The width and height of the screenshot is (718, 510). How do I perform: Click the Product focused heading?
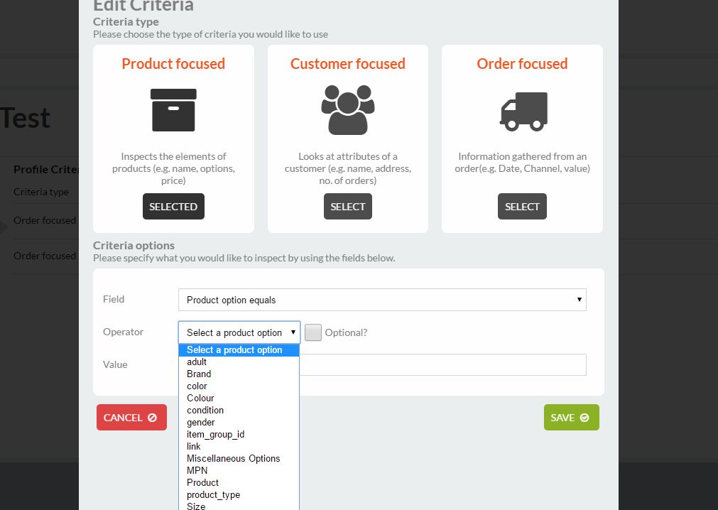[x=173, y=64]
